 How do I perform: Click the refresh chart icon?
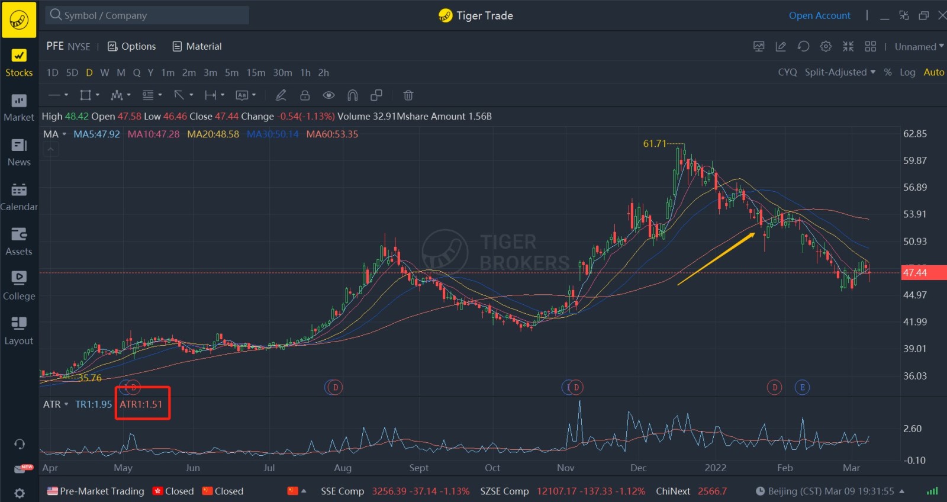pos(803,46)
